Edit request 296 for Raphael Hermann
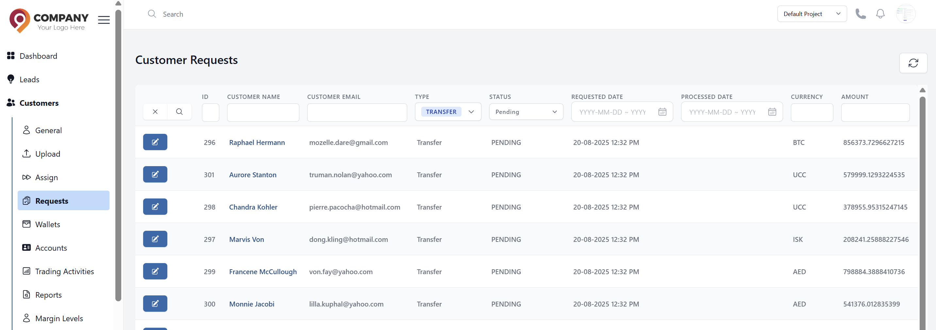Viewport: 936px width, 330px height. (155, 142)
